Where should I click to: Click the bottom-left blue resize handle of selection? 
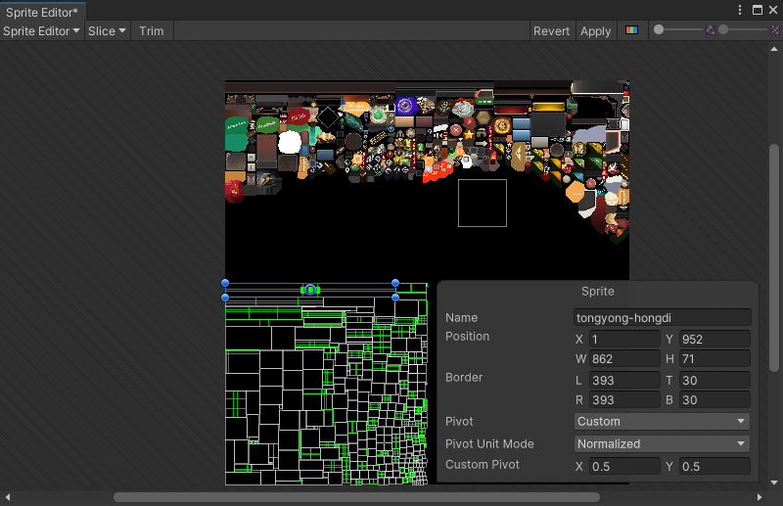point(225,297)
